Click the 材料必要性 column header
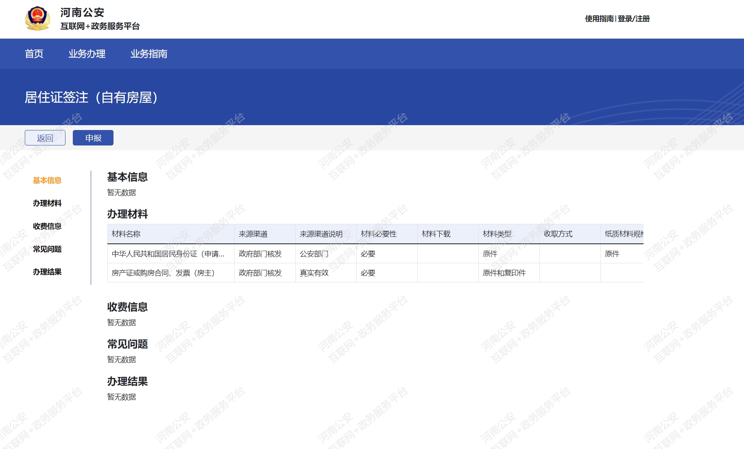744x449 pixels. coord(378,234)
